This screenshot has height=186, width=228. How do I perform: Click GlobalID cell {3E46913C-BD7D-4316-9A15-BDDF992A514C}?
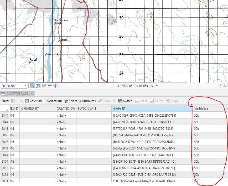(x=152, y=161)
